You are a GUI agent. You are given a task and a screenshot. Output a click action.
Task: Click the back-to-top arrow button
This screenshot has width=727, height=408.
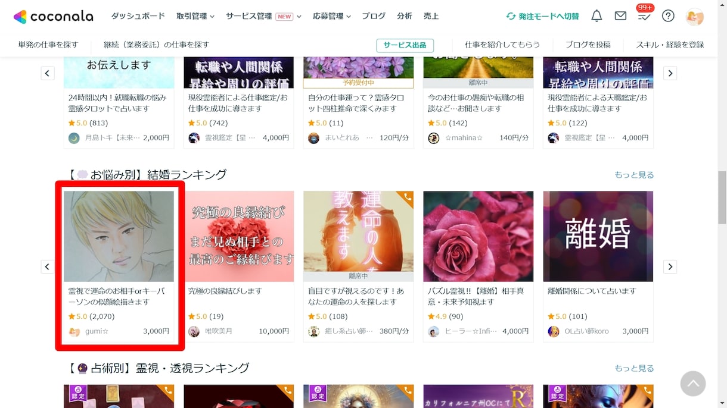click(x=693, y=384)
